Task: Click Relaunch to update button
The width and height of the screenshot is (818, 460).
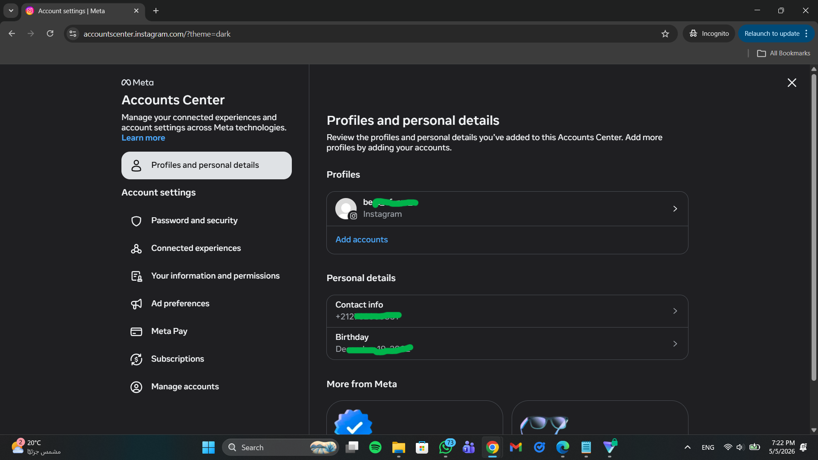Action: [772, 34]
